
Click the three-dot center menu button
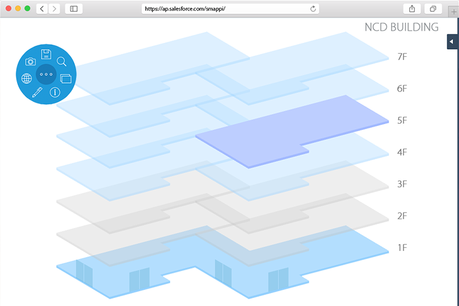coord(46,75)
